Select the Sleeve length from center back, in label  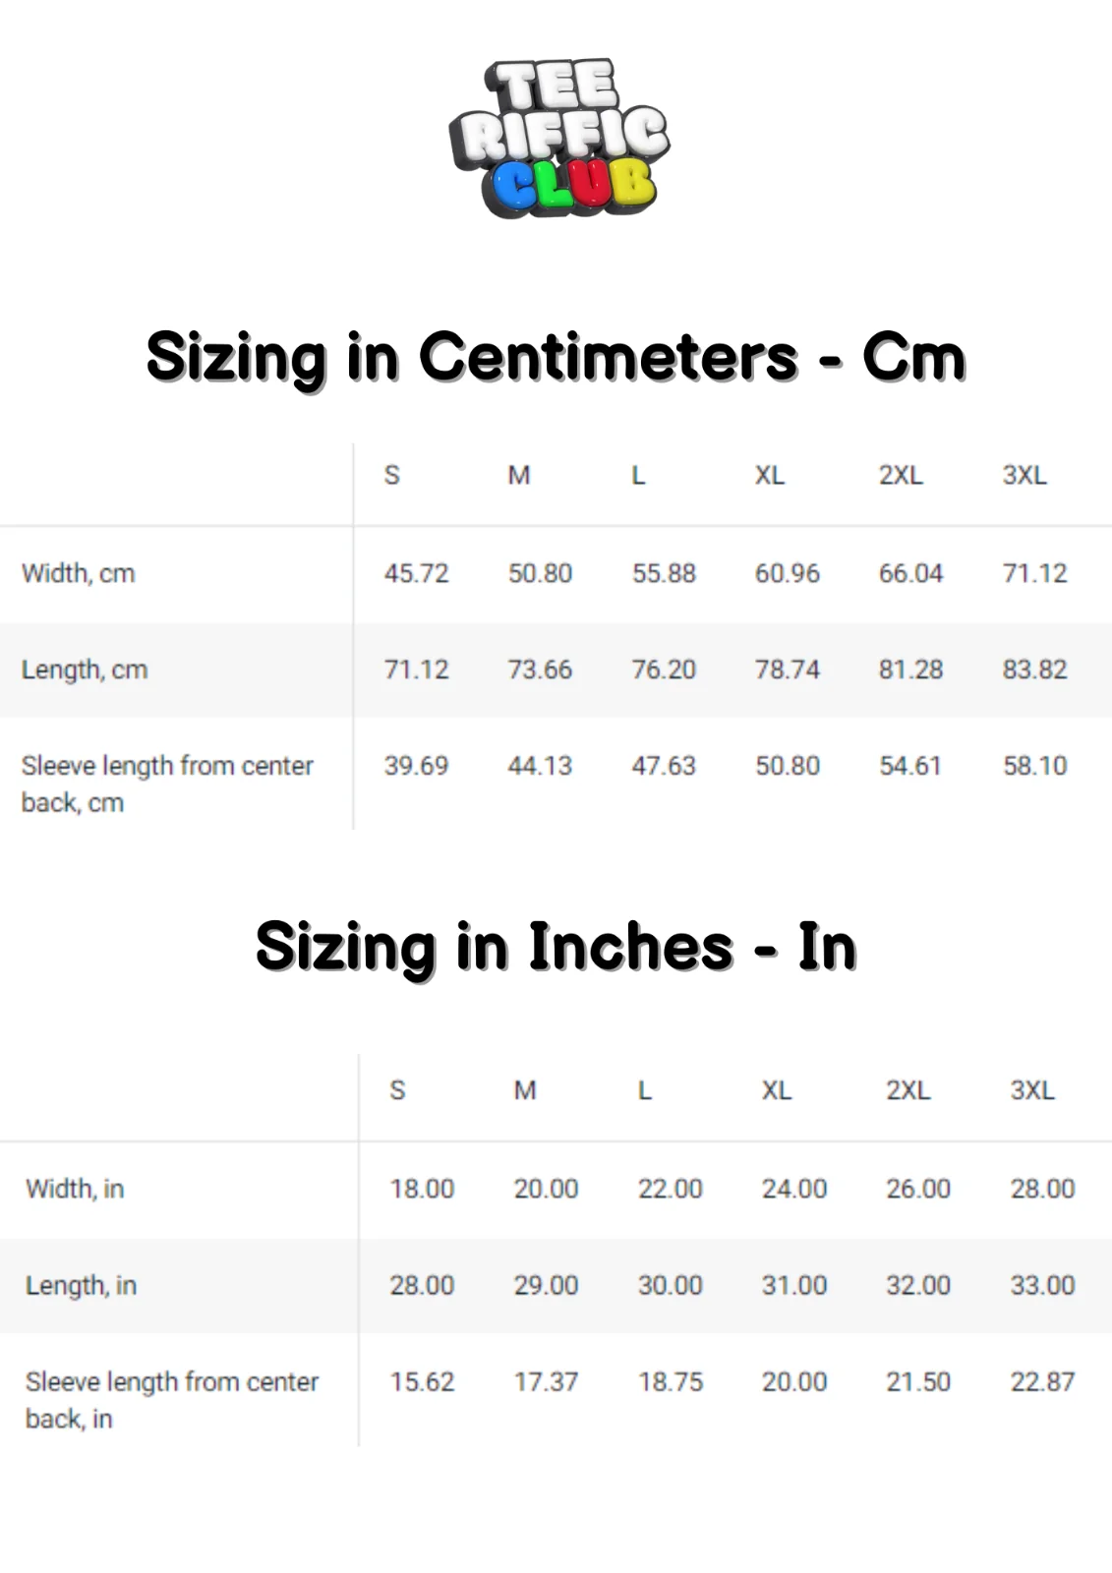pos(172,1400)
